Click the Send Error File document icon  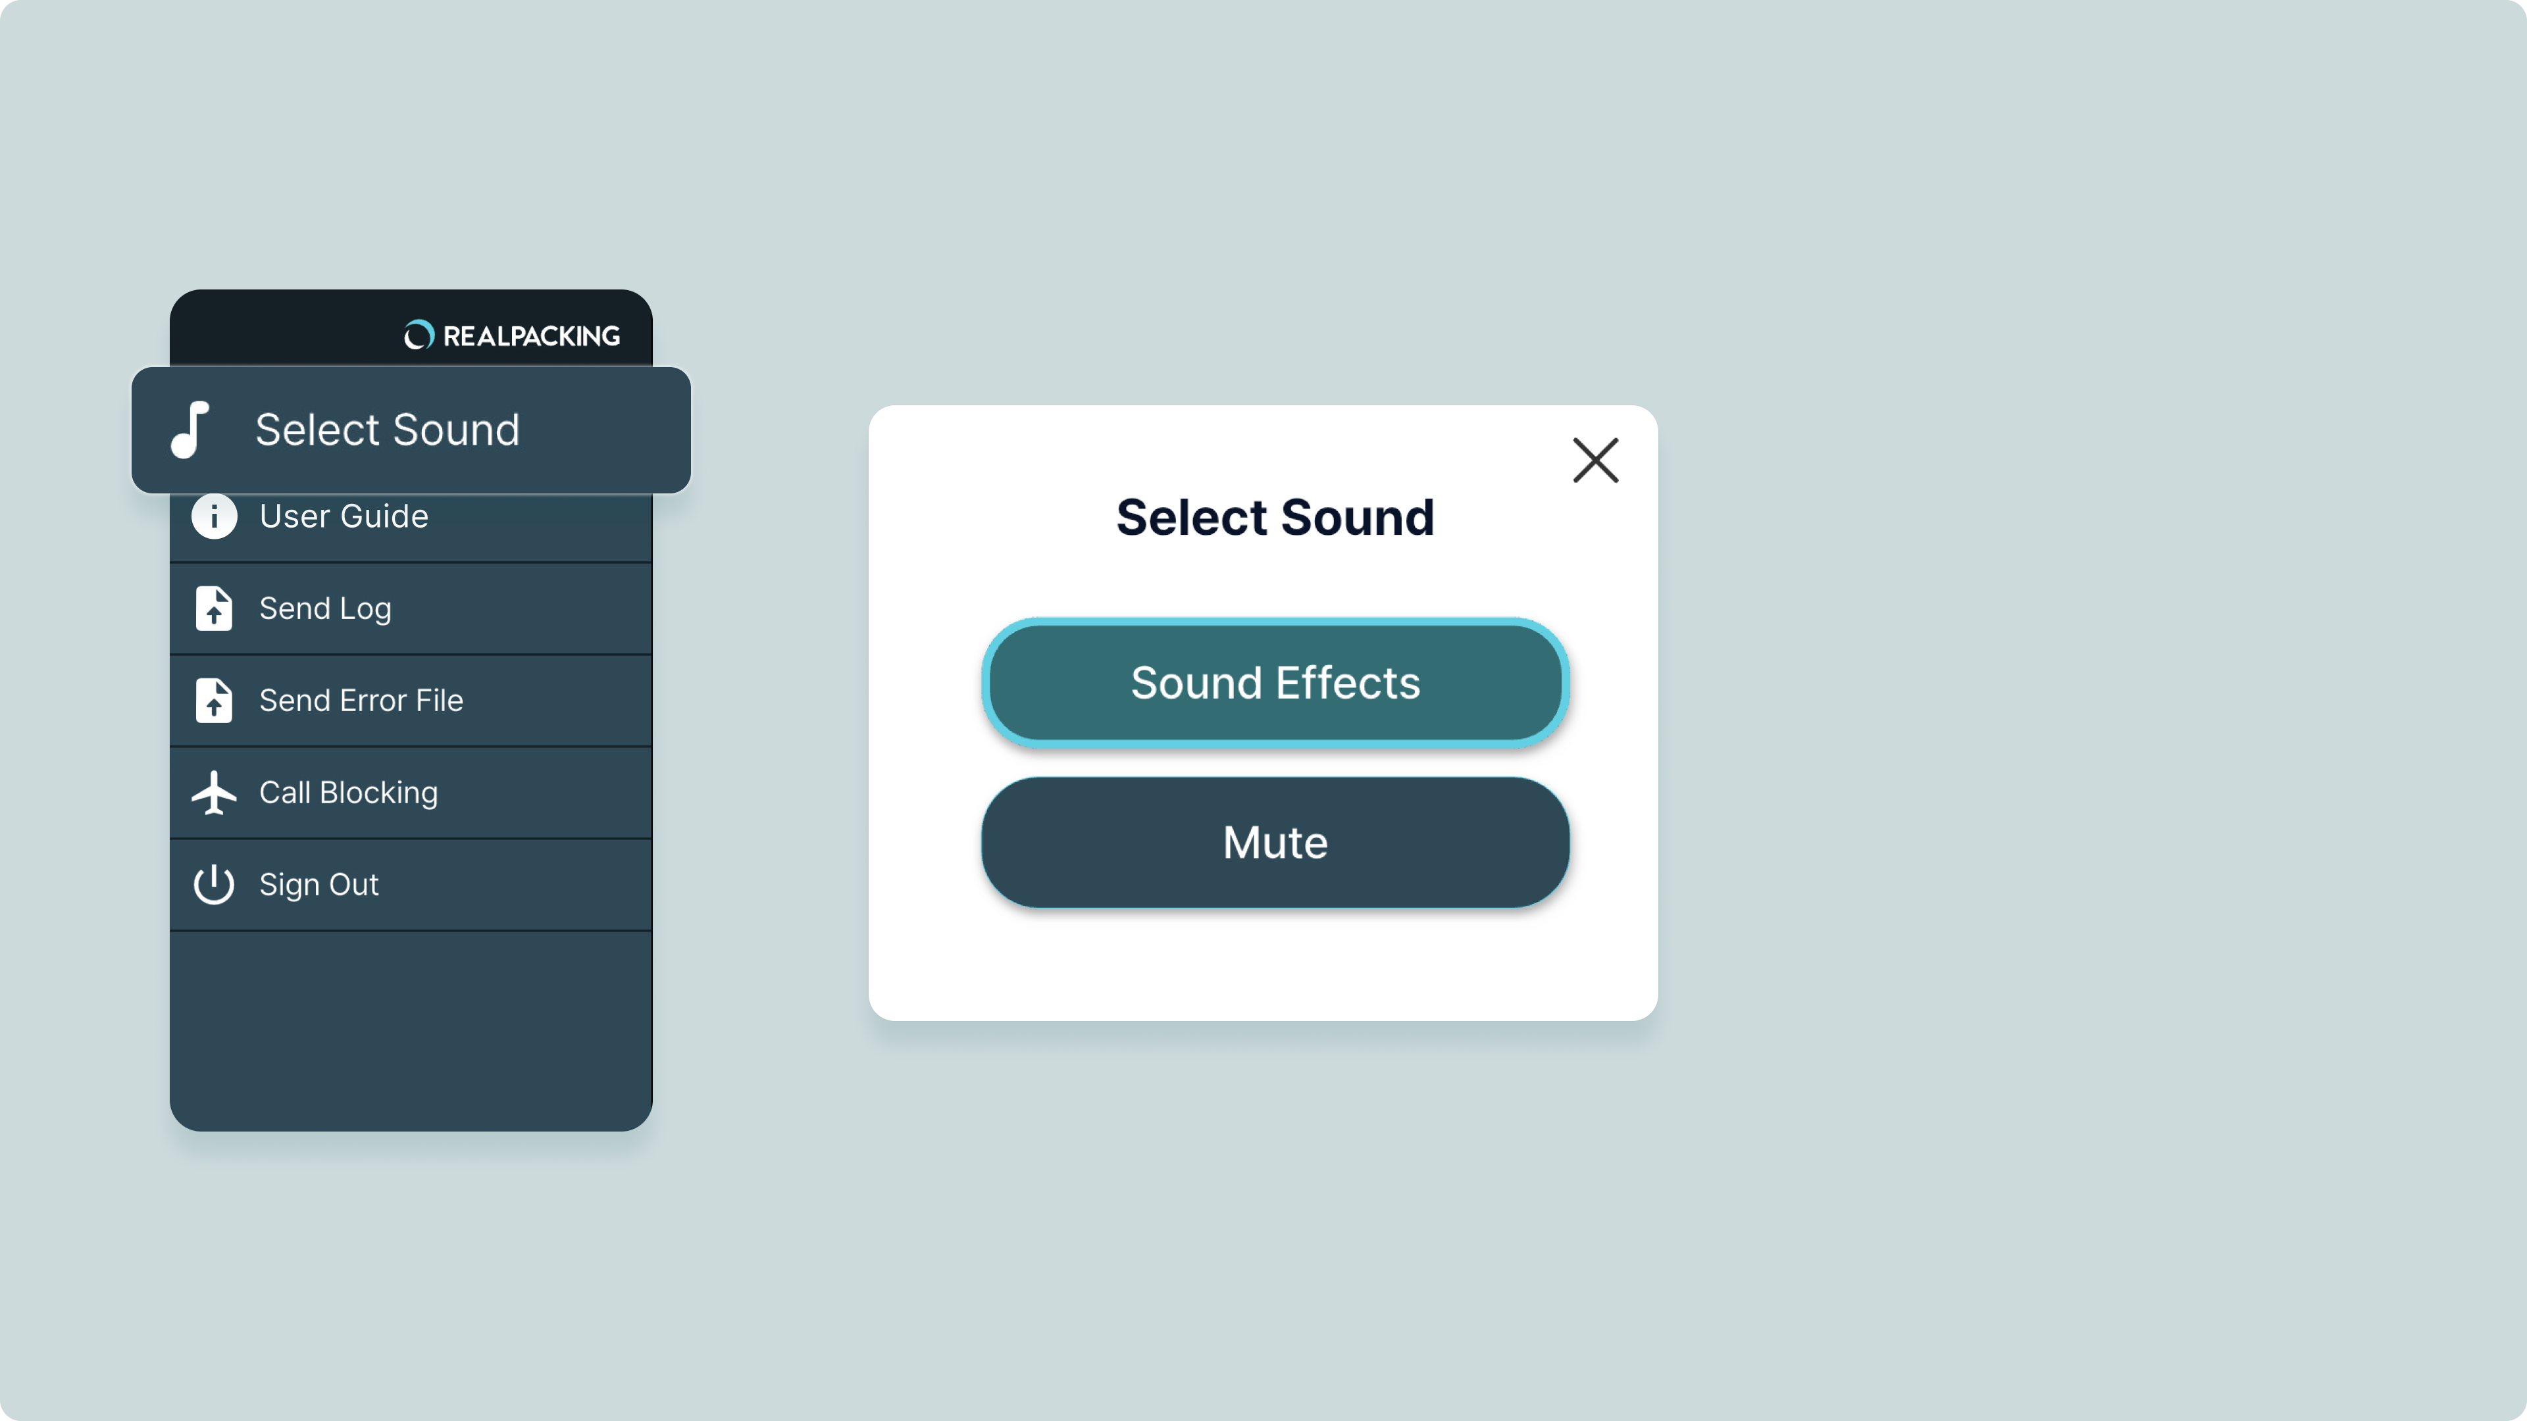pyautogui.click(x=214, y=700)
